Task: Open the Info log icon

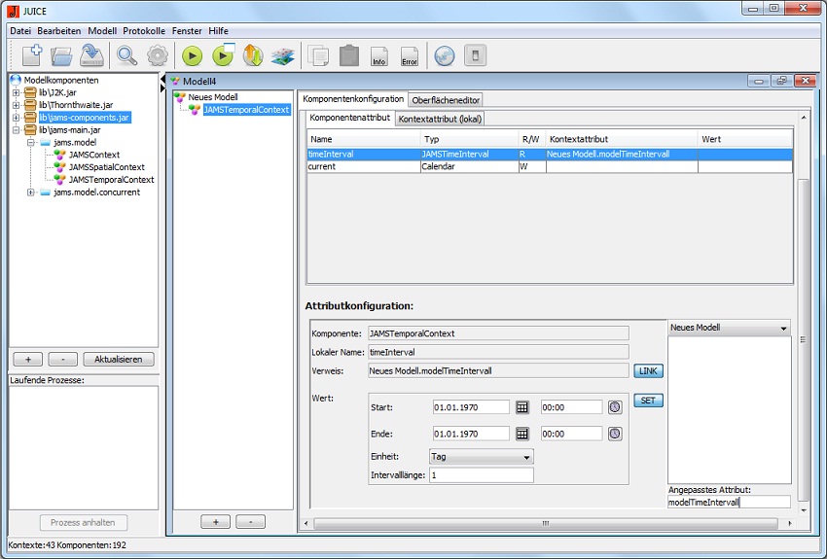Action: 379,56
